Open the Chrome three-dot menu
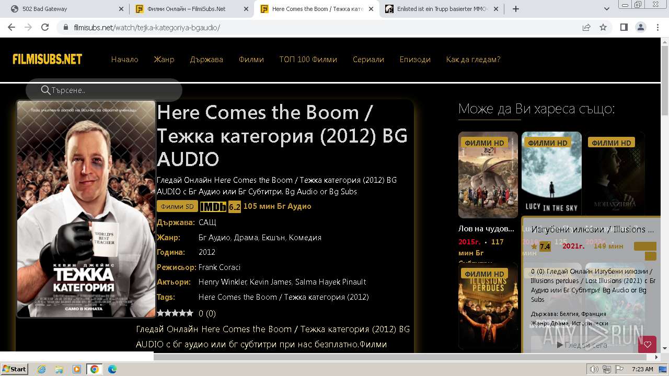This screenshot has width=669, height=376. pos(657,27)
